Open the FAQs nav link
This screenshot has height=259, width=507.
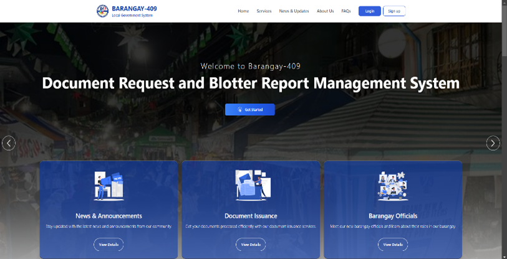(x=346, y=11)
